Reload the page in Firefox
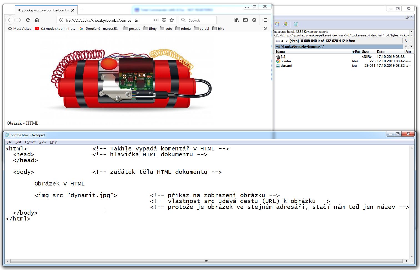The height and width of the screenshot is (270, 420). click(28, 20)
